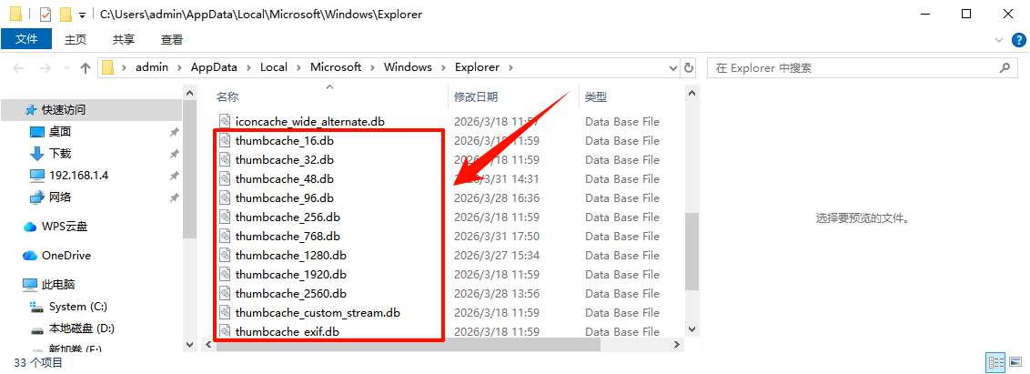Switch to the 查看 ribbon tab

pos(171,39)
